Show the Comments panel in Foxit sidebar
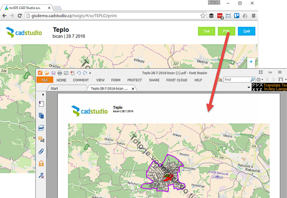 click(x=42, y=140)
